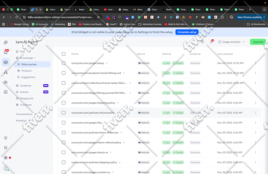Open row options for pages/faq source
268x174 pixels.
pos(255,122)
